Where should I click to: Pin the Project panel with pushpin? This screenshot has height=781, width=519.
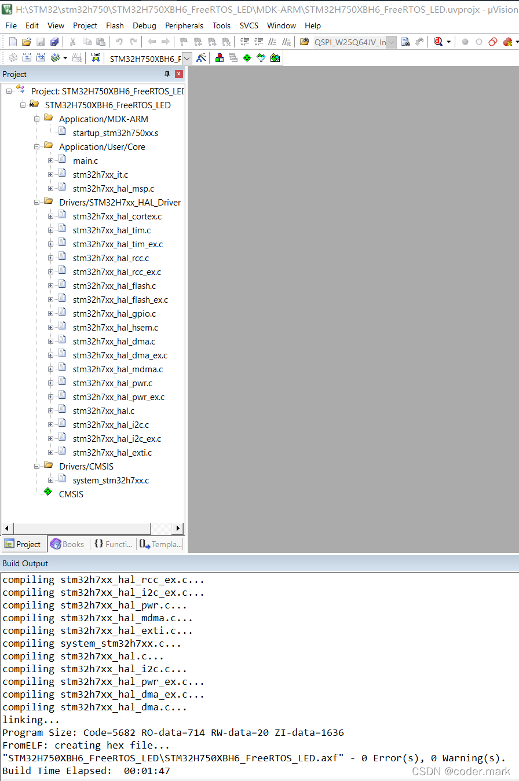click(x=167, y=74)
